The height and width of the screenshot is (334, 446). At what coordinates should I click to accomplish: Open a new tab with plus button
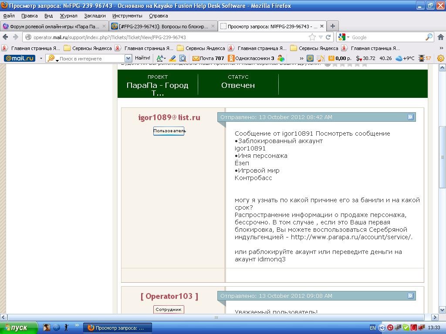pos(332,26)
